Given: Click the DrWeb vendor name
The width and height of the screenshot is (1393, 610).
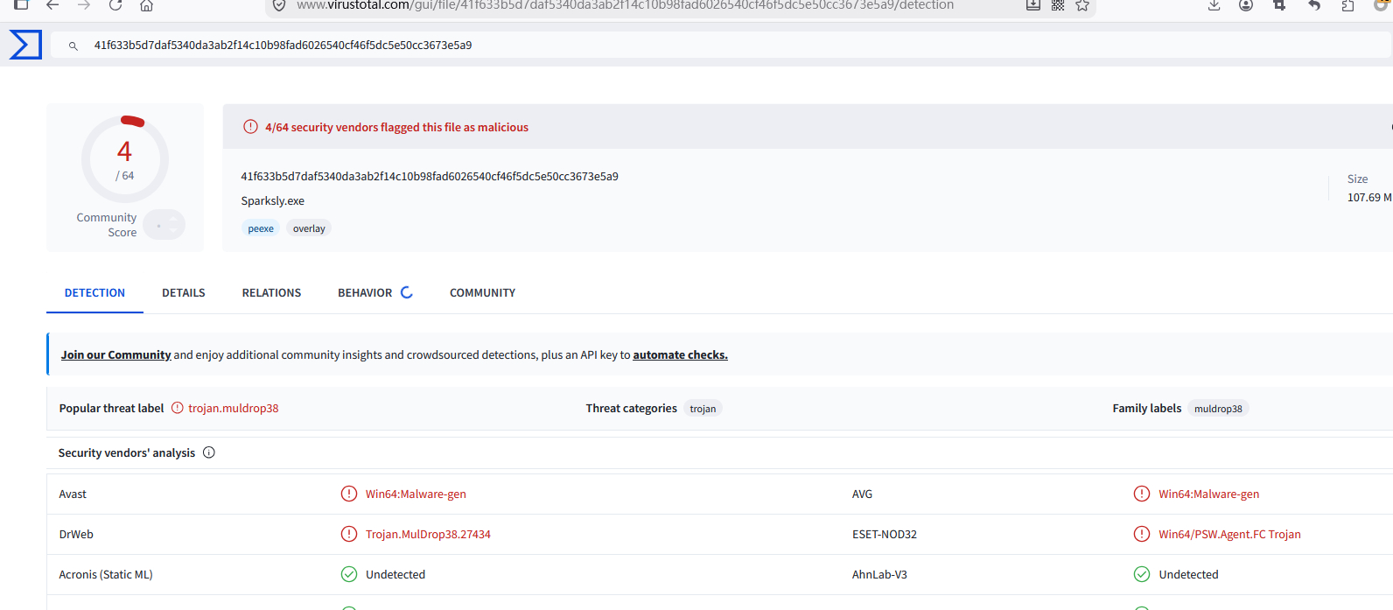Looking at the screenshot, I should tap(76, 535).
